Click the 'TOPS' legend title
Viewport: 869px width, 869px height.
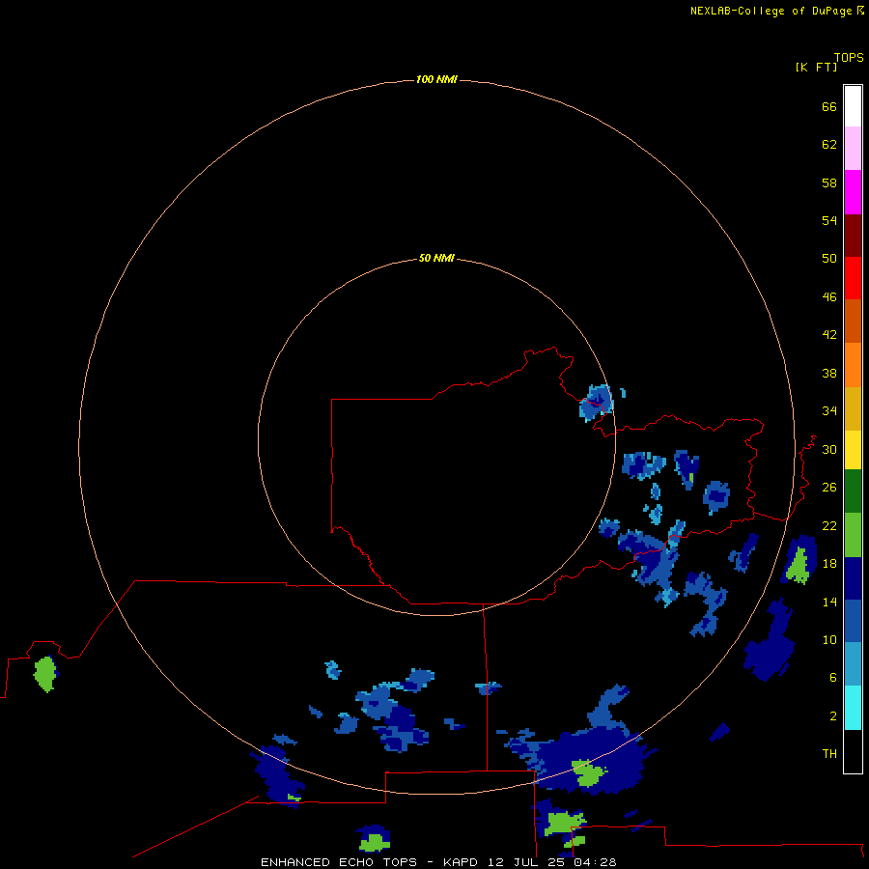tap(849, 58)
